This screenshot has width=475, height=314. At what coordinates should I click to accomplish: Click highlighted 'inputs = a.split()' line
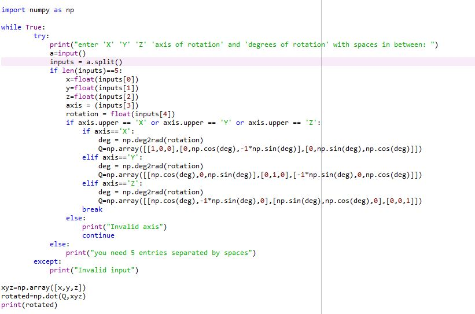pos(86,62)
